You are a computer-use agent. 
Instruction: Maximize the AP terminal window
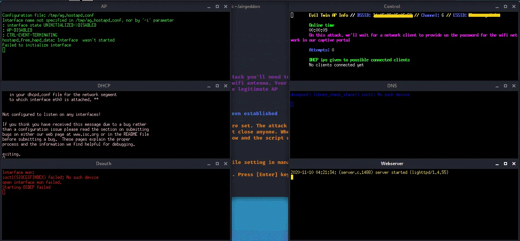[217, 6]
